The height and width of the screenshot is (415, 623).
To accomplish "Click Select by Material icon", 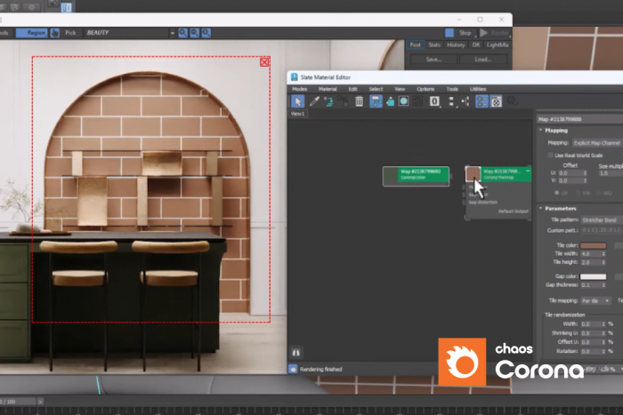I will (512, 101).
